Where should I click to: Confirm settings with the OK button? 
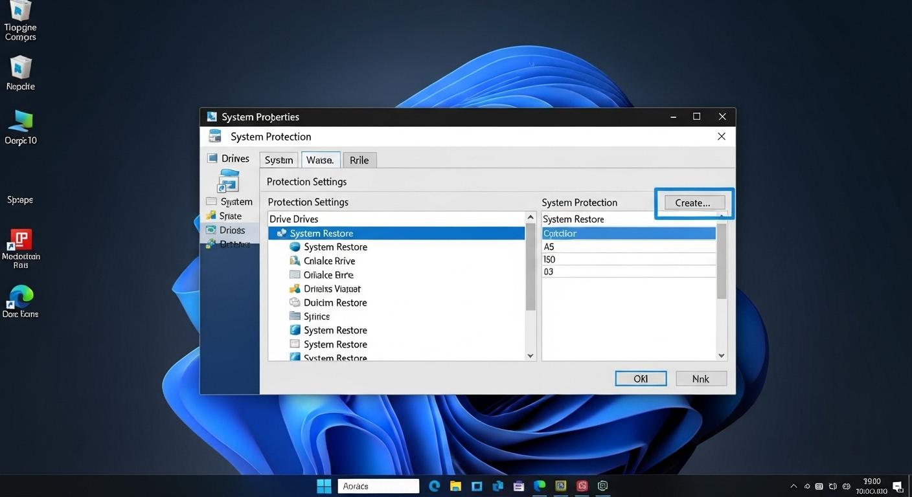tap(640, 378)
